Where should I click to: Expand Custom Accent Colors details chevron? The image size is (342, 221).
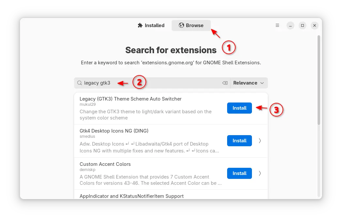tap(260, 173)
